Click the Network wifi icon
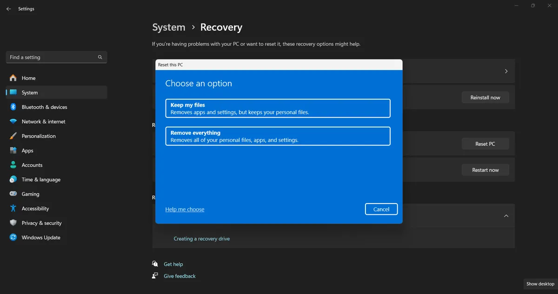 (13, 121)
